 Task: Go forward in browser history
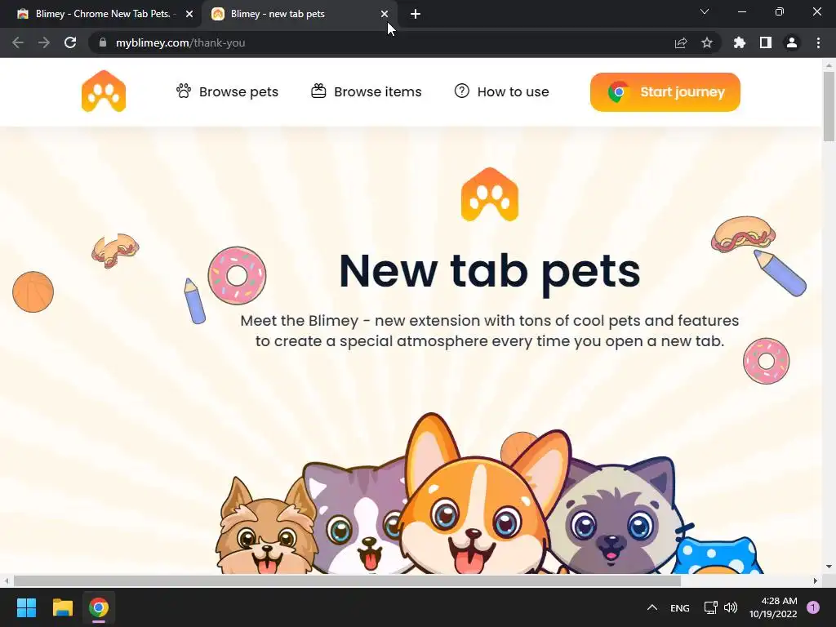coord(44,42)
